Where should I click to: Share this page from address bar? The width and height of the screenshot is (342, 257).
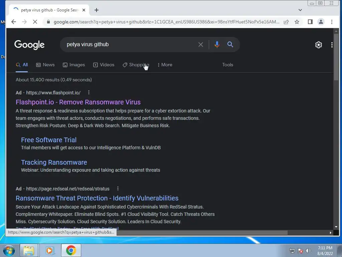coord(286,22)
